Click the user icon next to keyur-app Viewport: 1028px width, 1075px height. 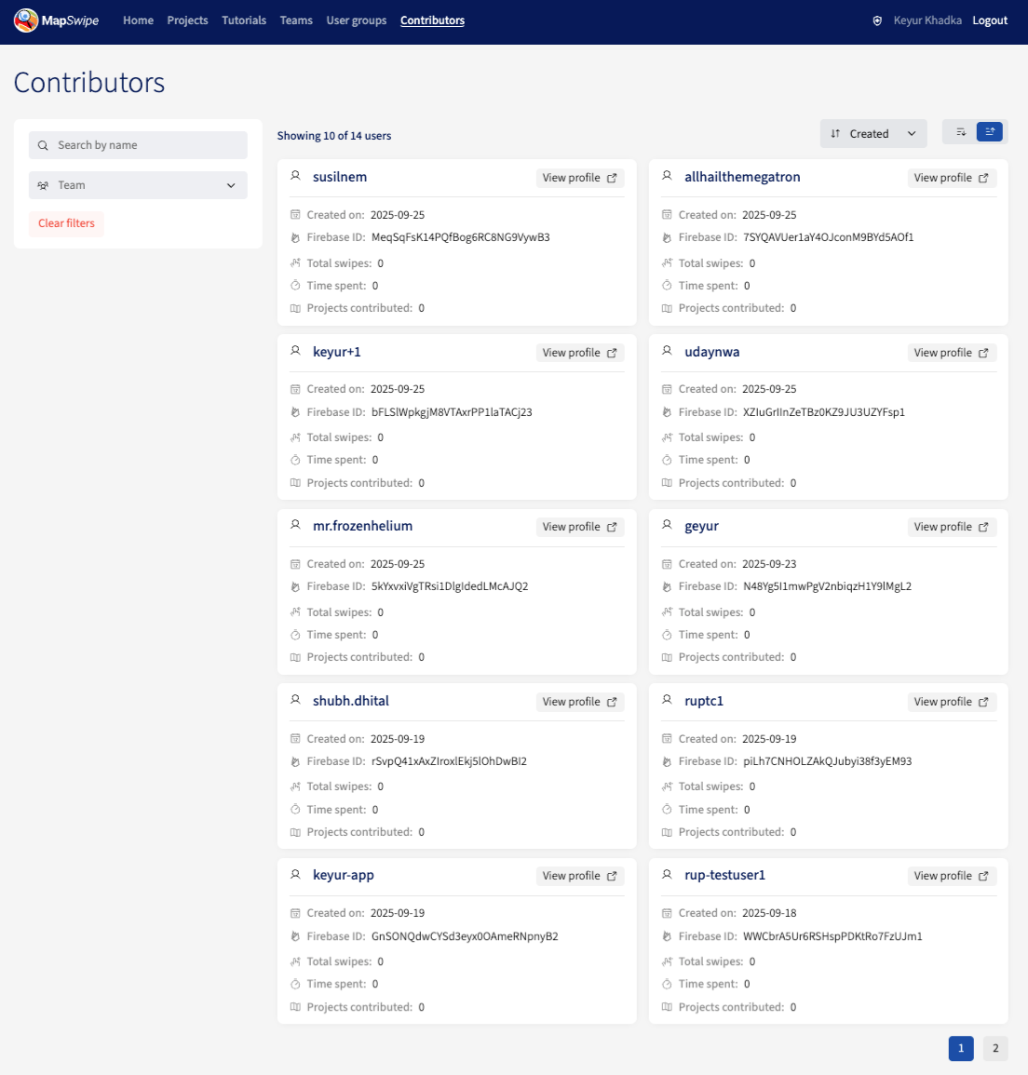coord(295,875)
